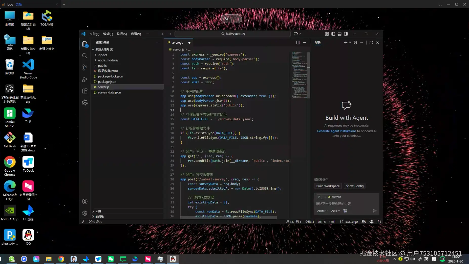Image resolution: width=469 pixels, height=264 pixels.
Task: Open the remote window indicator
Action: 83,222
